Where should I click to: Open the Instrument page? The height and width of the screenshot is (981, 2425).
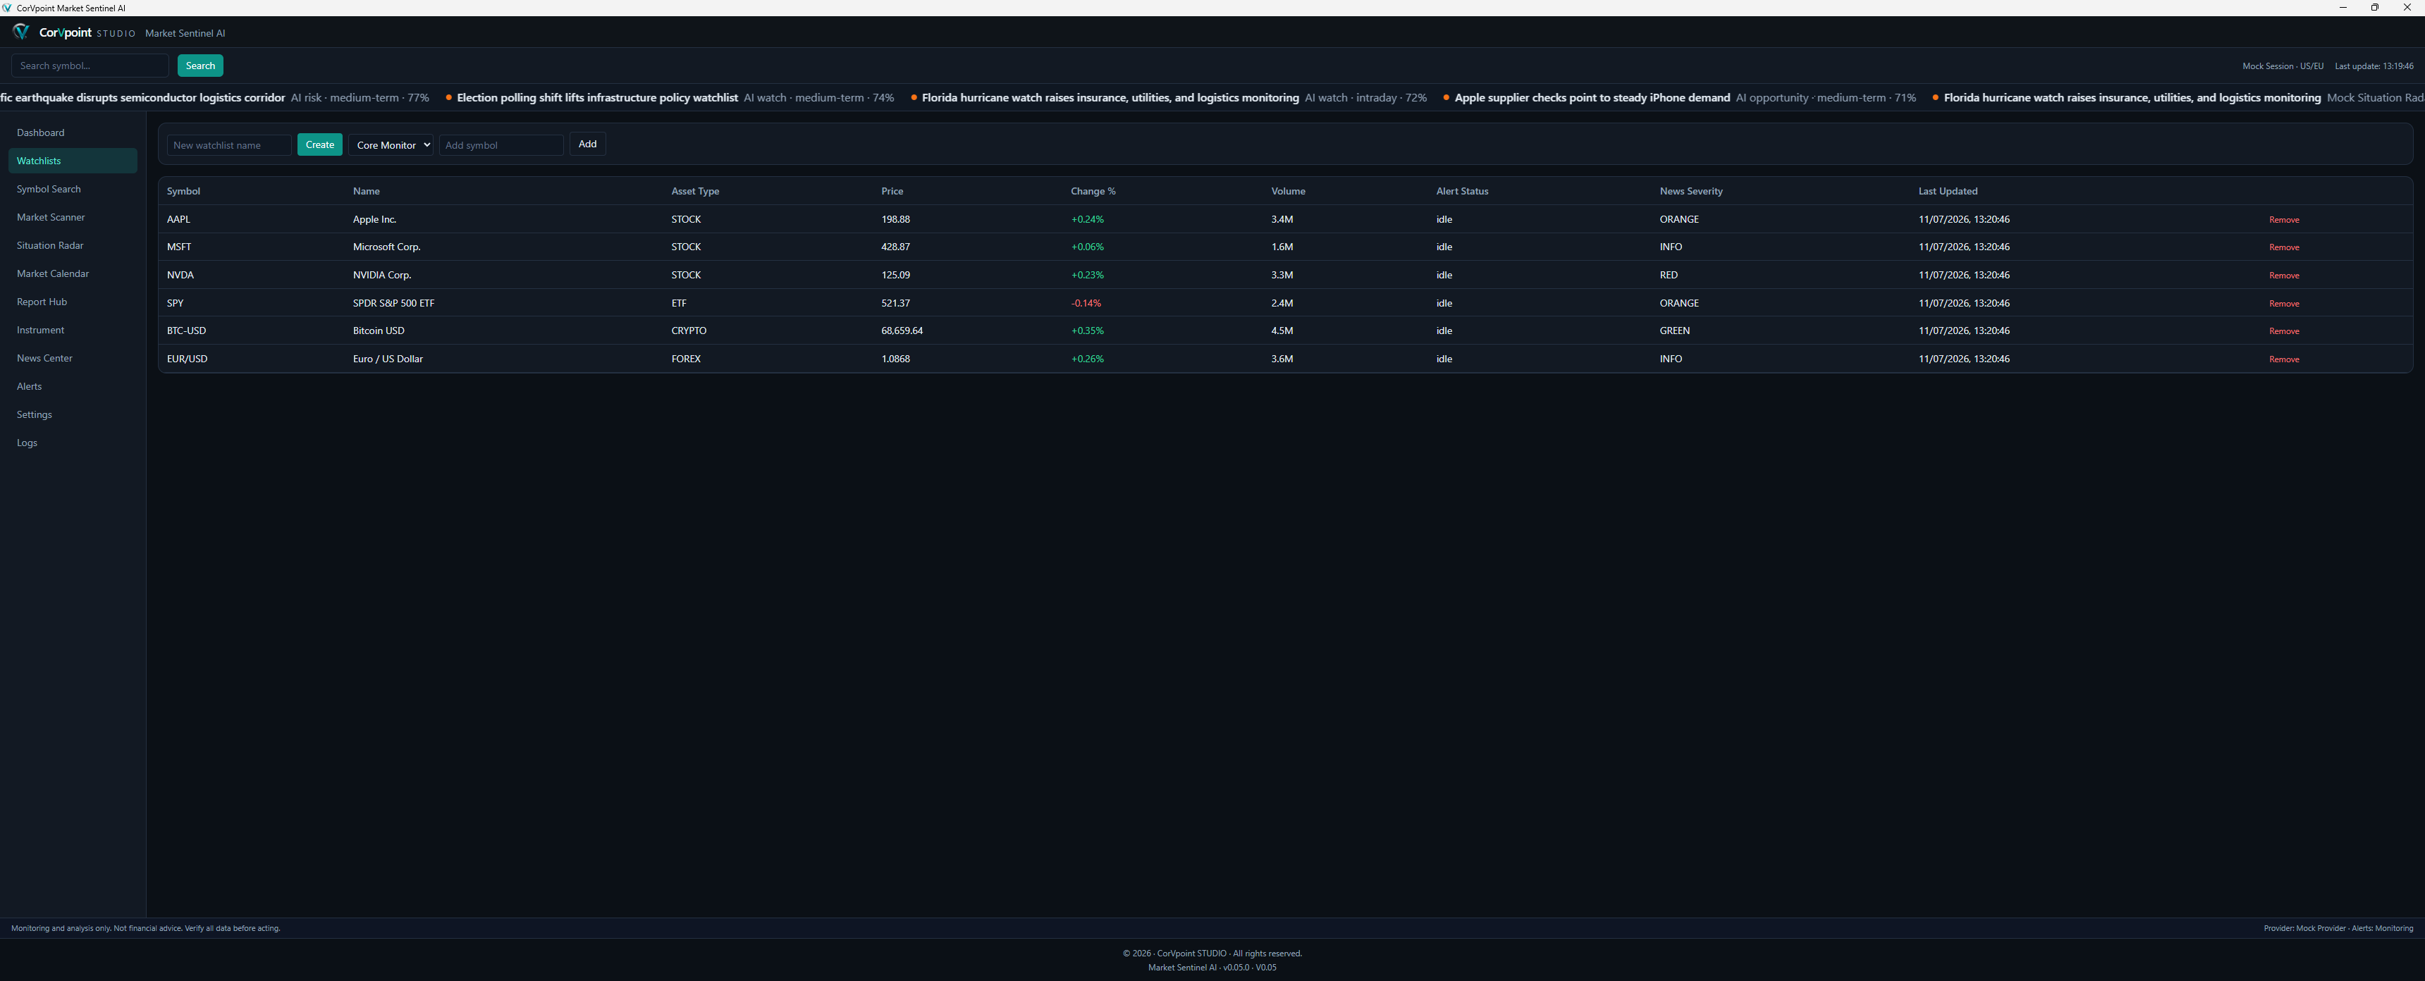pos(73,331)
